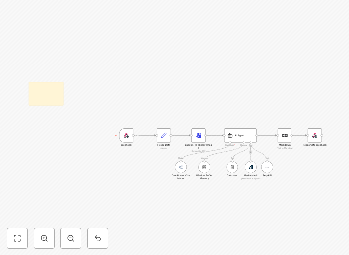The image size is (349, 255).
Task: Open the Marketstack tool node
Action: pyautogui.click(x=251, y=167)
